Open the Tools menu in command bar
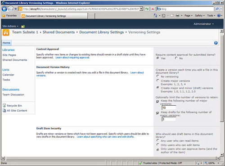 point(211,16)
